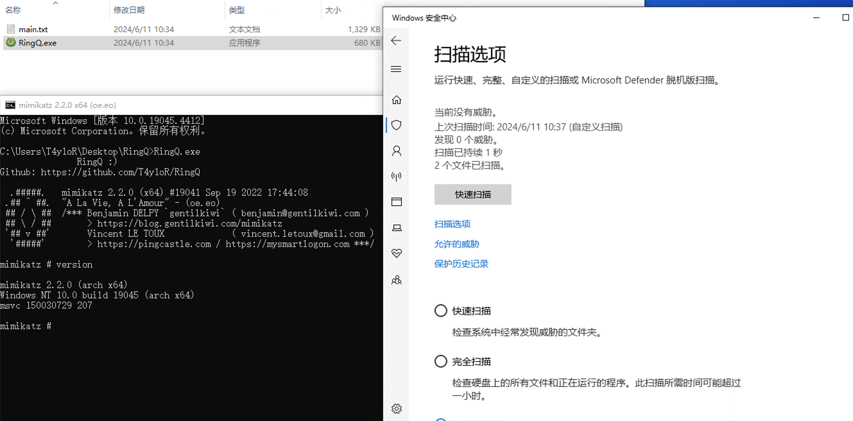The image size is (853, 421).
Task: Open the 扫描选项 link
Action: (x=452, y=224)
